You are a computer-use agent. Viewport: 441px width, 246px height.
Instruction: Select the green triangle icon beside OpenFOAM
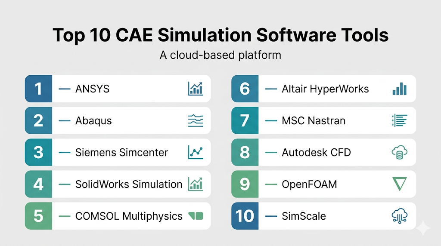pos(399,184)
